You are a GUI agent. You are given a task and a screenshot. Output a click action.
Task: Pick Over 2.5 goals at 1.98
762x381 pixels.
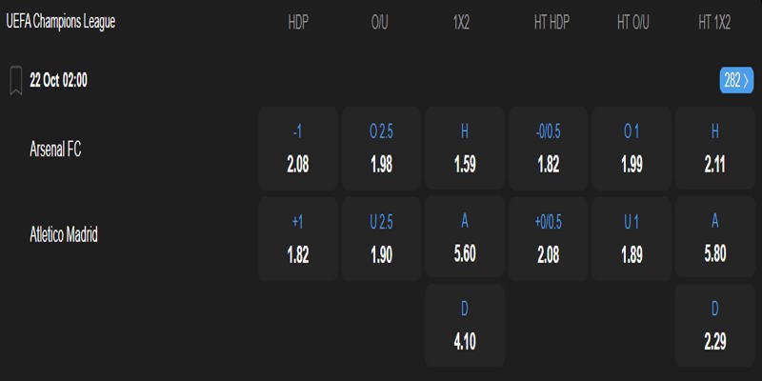[x=381, y=149]
